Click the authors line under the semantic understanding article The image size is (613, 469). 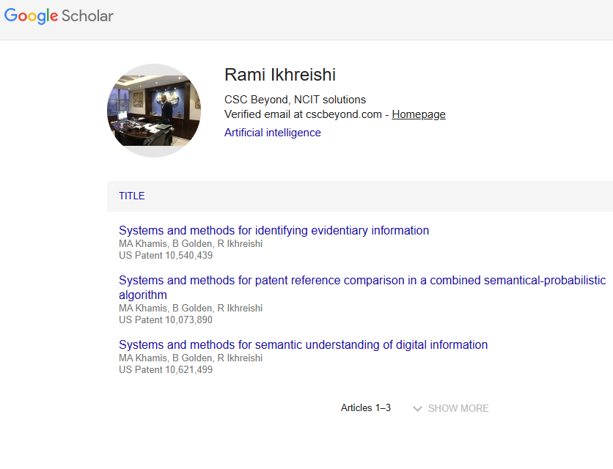pyautogui.click(x=191, y=358)
